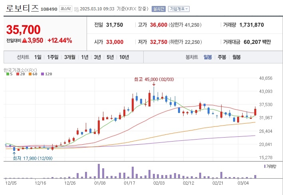Select the 1년 line chart tab
Viewport: 283px width, 195px height.
coord(85,57)
